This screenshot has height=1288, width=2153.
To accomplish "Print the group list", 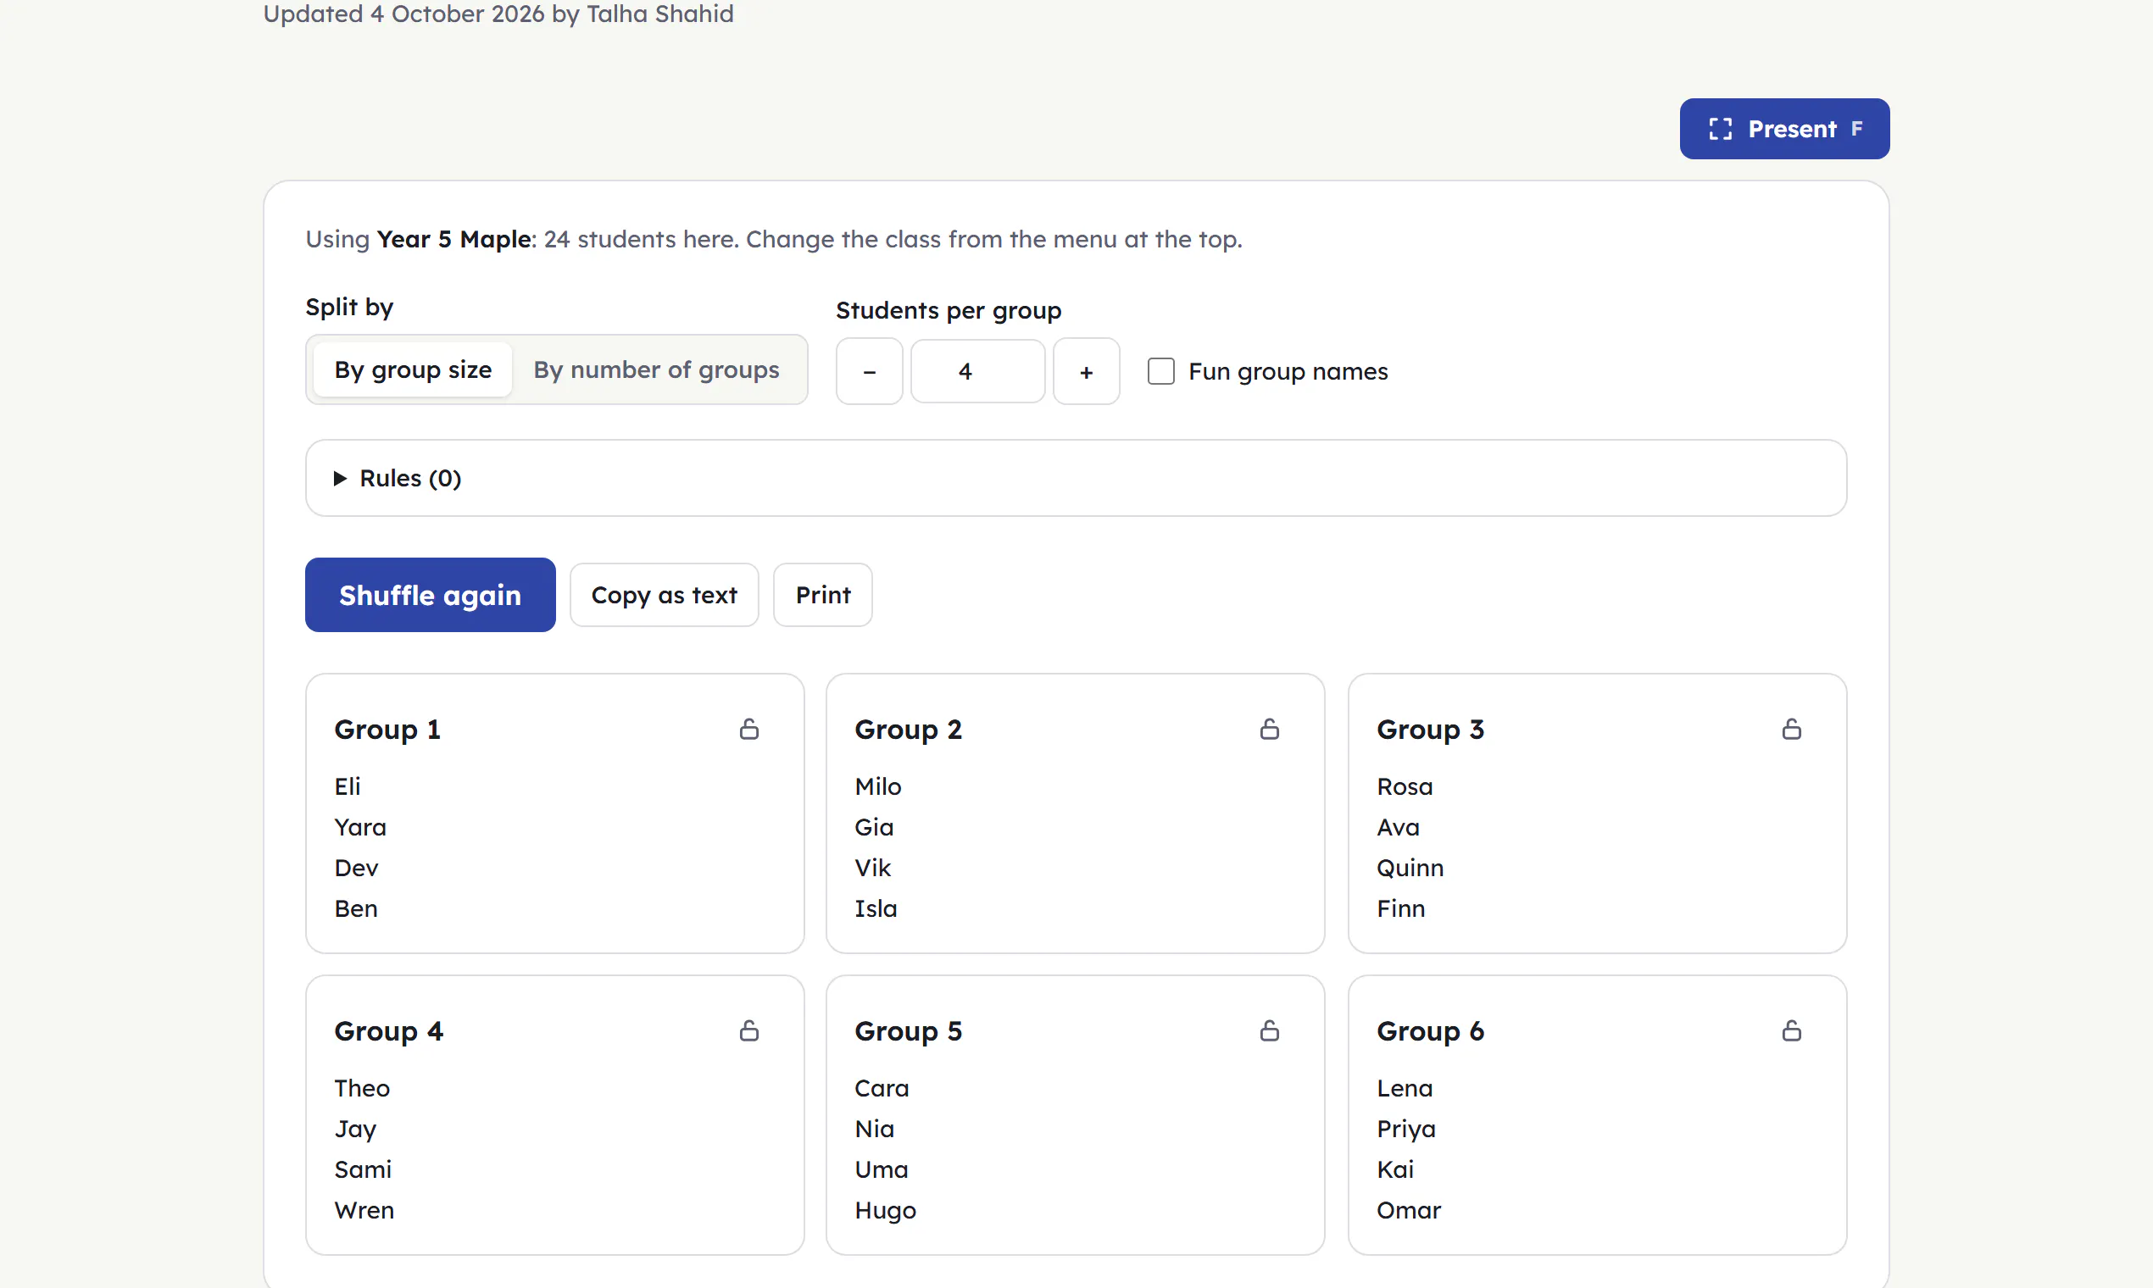I will coord(823,595).
